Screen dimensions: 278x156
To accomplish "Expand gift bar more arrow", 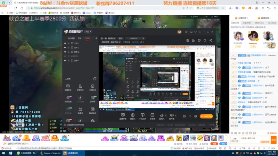I will tap(226, 138).
